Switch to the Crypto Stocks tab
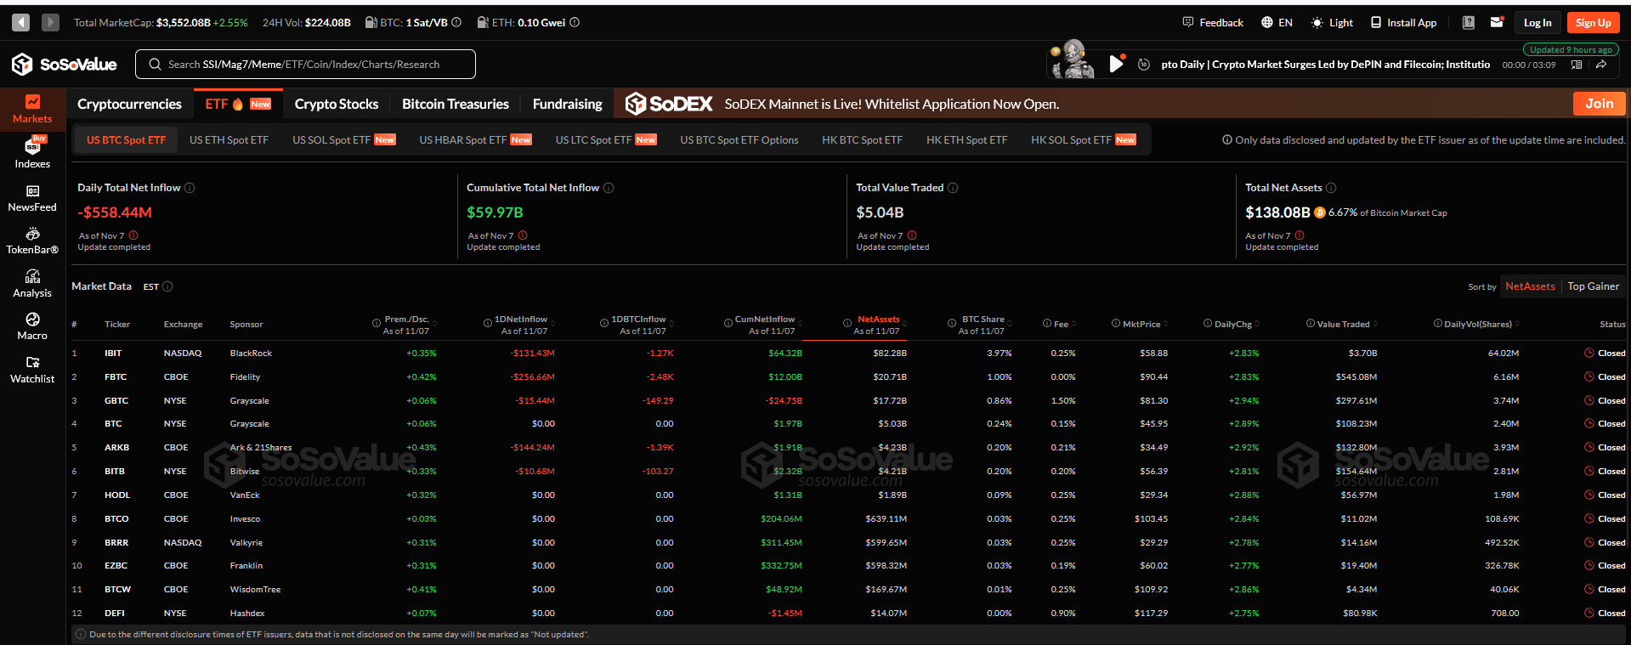 [x=337, y=104]
